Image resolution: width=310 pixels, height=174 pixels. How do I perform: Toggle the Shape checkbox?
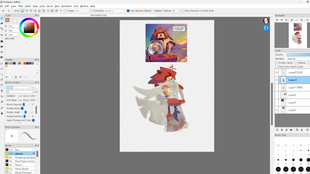point(65,11)
